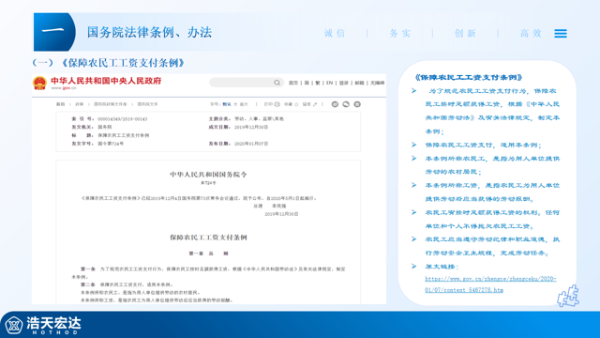Click the pencil icon next to 留言

[315, 104]
